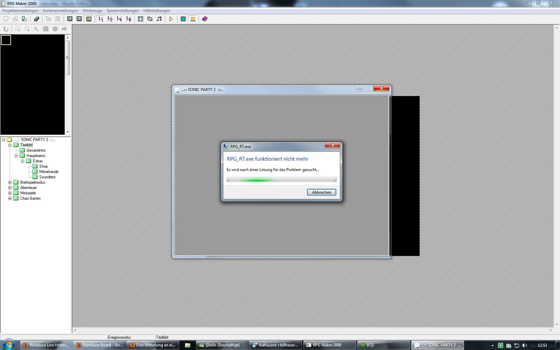The height and width of the screenshot is (350, 560).
Task: Toggle the full screen mode button
Action: pos(183,19)
